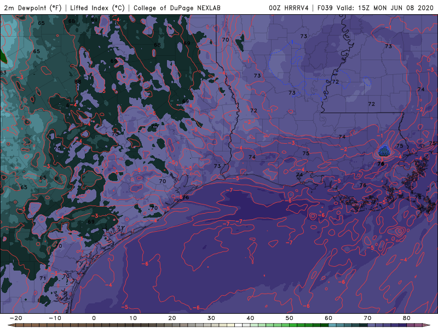
Task: Click the blue triangular marker in southeast Louisiana
Action: coord(384,151)
